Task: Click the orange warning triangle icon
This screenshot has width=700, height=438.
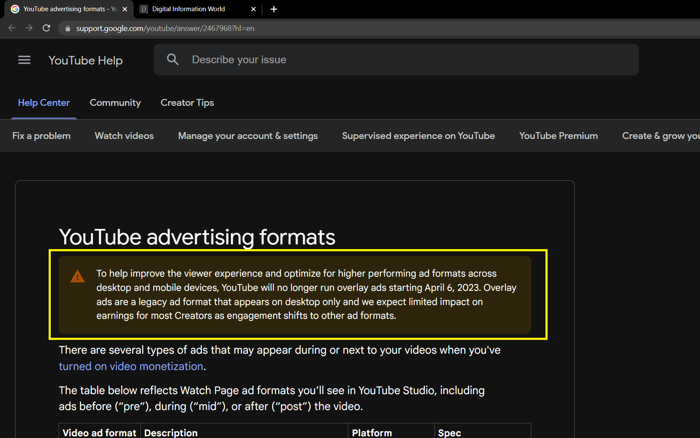Action: [77, 276]
